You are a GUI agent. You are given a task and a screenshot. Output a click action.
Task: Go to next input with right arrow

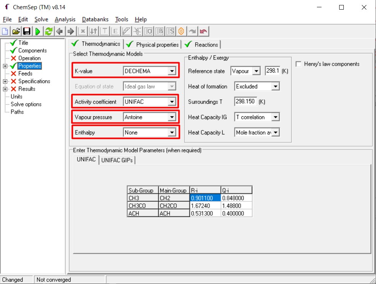71,31
